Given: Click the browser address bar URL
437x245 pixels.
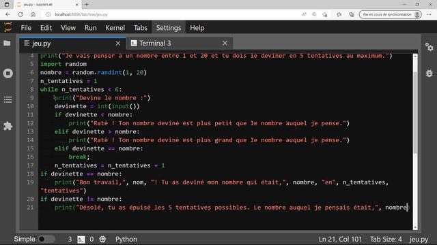Looking at the screenshot, I should pos(81,14).
